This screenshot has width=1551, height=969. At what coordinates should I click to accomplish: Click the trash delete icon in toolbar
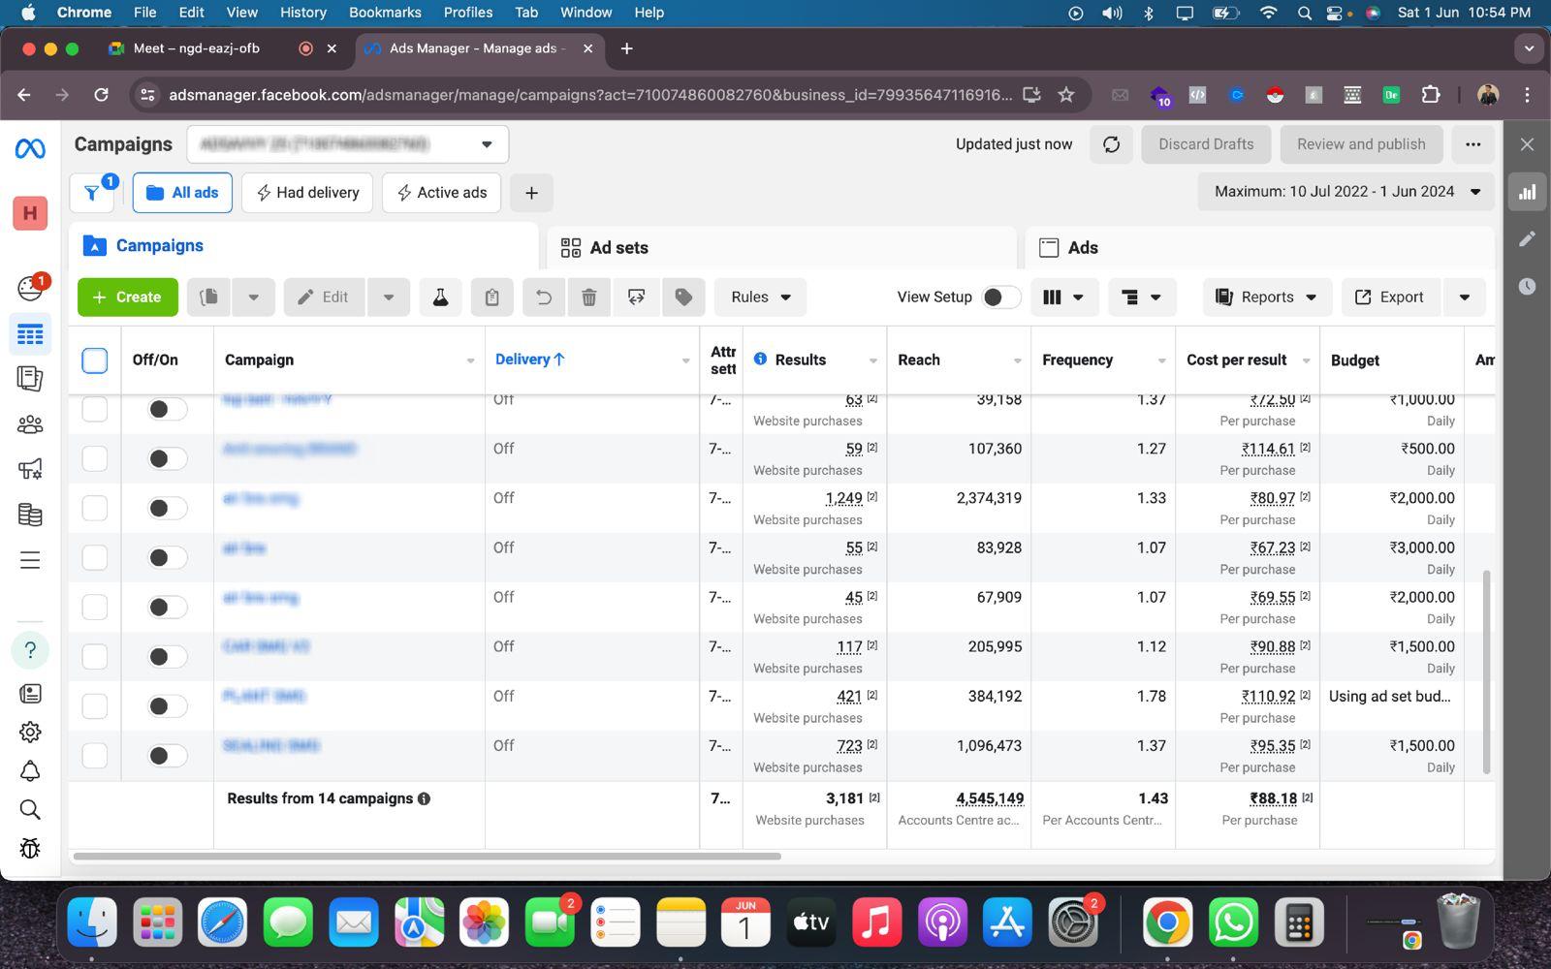[x=588, y=297]
